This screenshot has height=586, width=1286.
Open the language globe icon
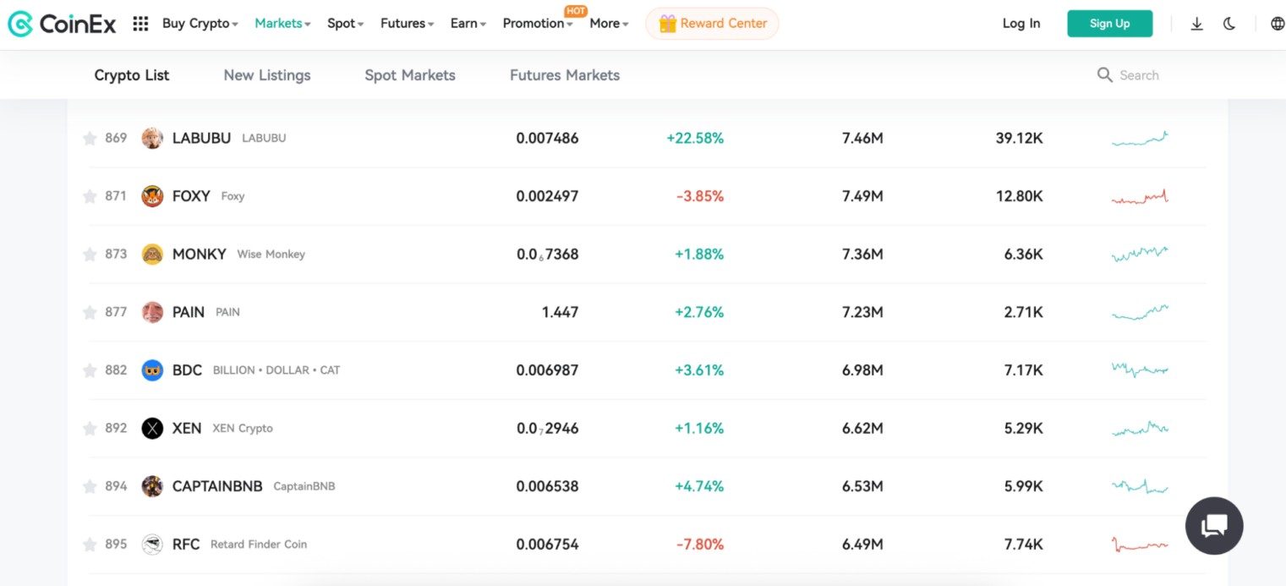coord(1276,24)
